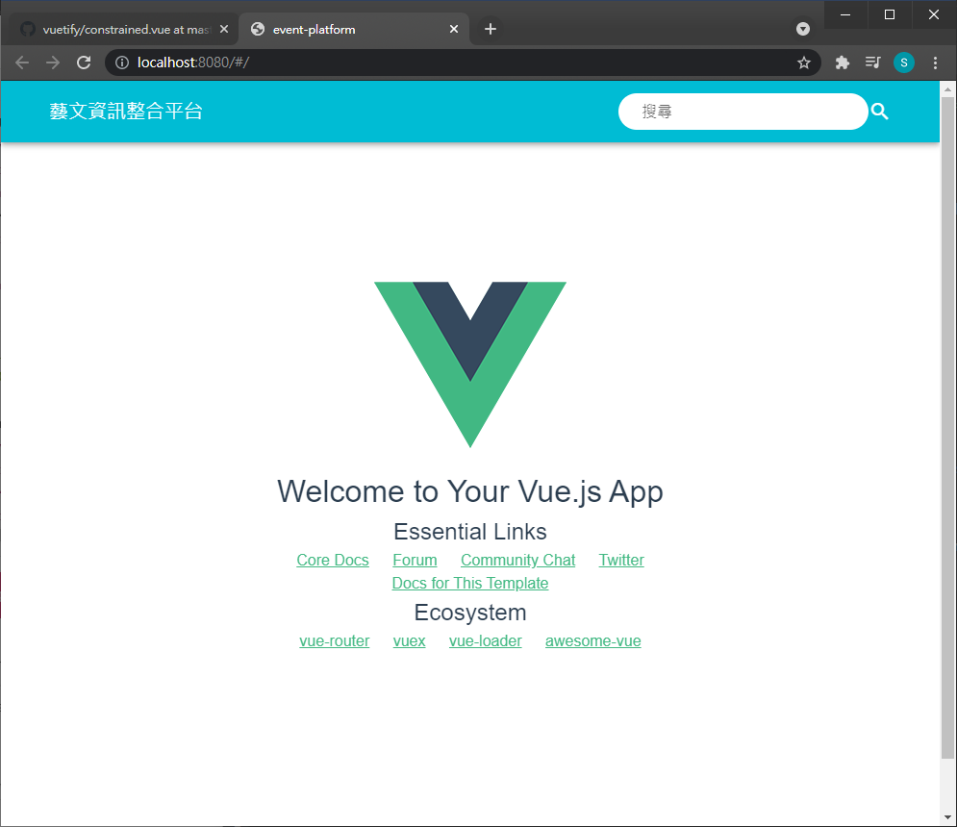Image resolution: width=957 pixels, height=827 pixels.
Task: Open the vue-router link
Action: point(335,640)
